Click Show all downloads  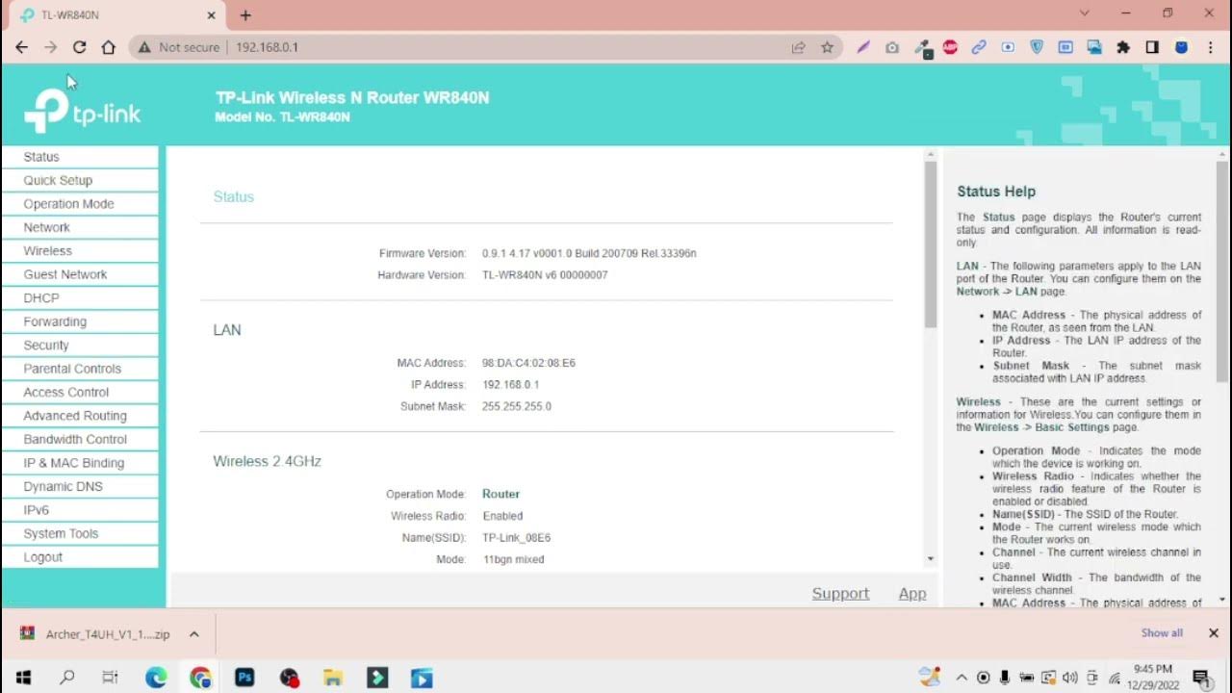coord(1162,633)
